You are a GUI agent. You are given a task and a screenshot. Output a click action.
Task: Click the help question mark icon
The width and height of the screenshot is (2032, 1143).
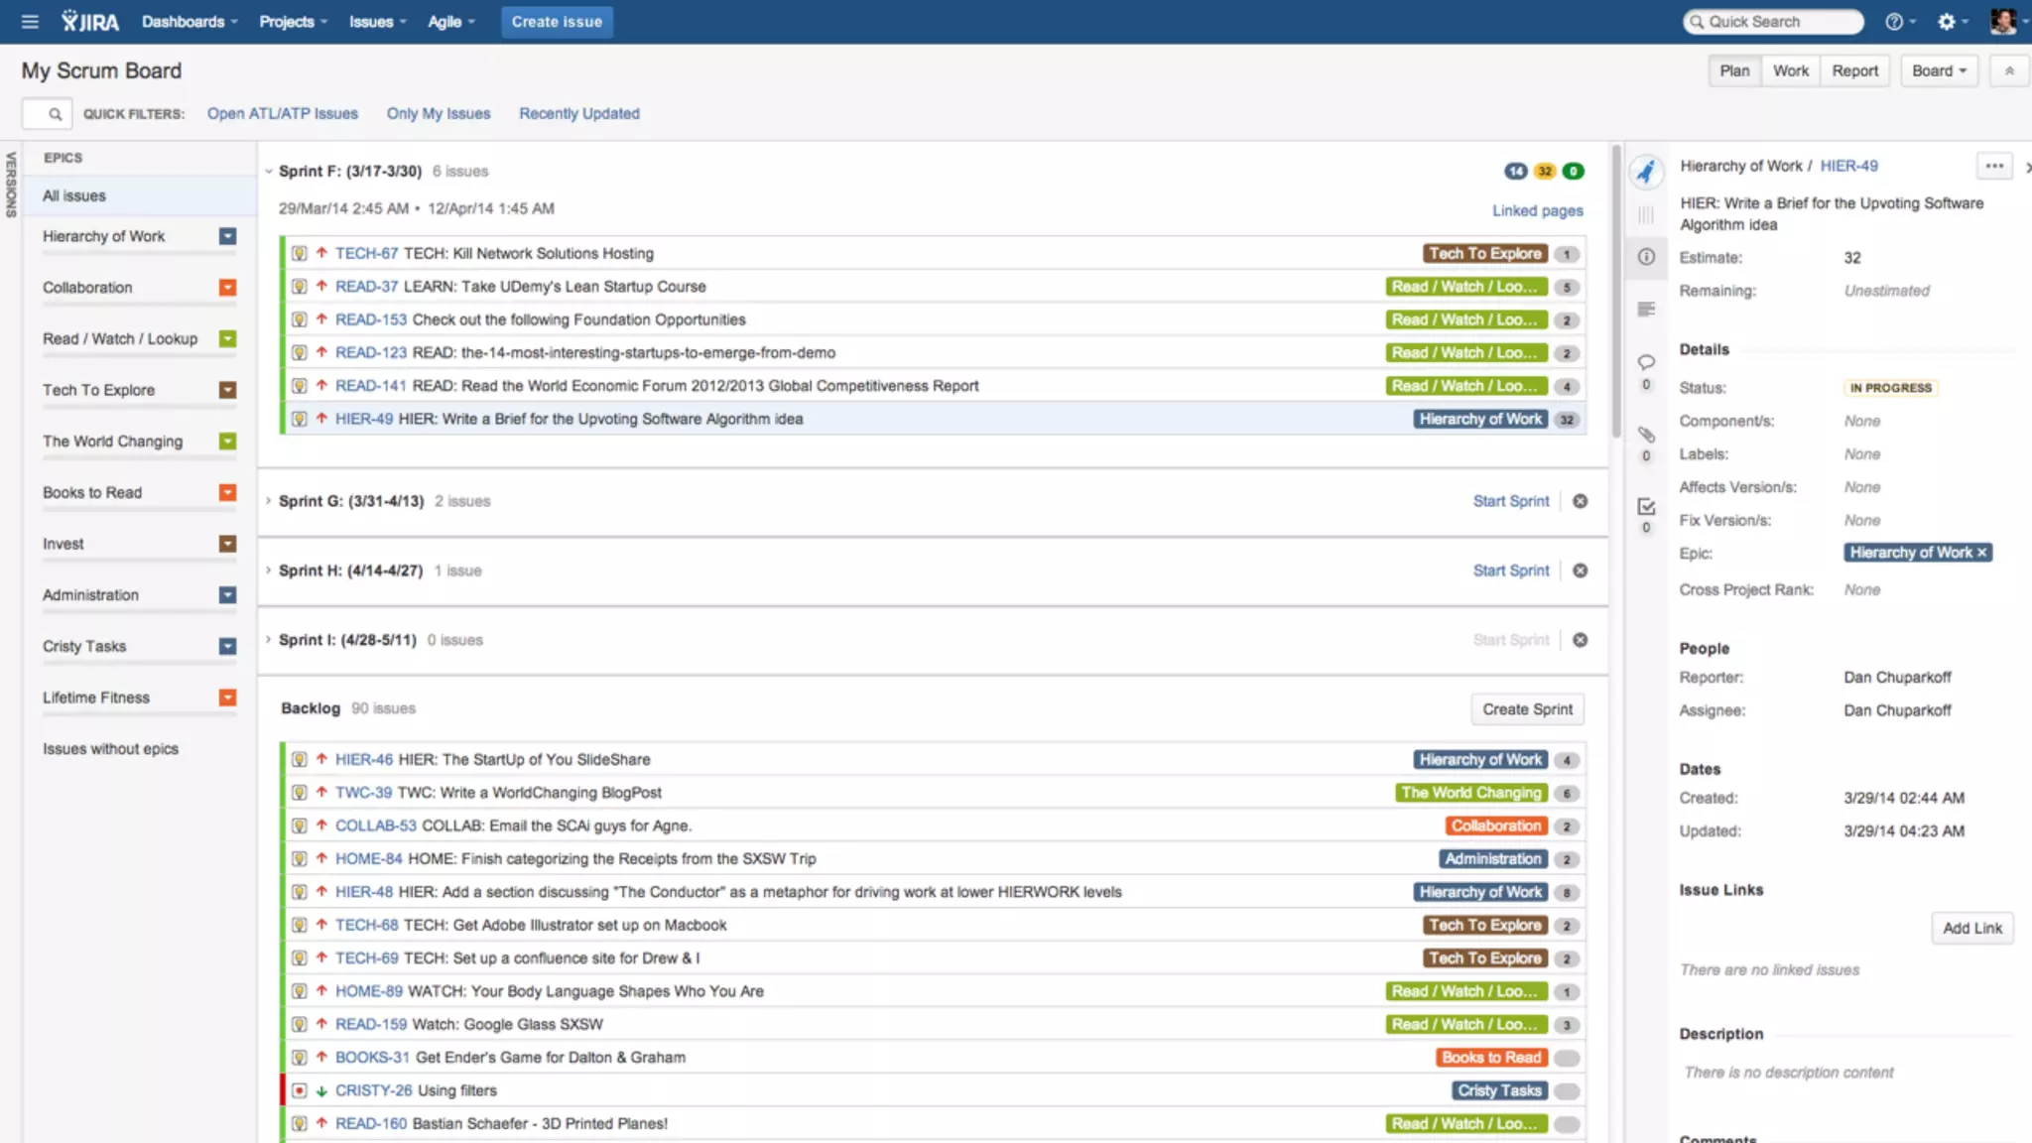coord(1894,22)
